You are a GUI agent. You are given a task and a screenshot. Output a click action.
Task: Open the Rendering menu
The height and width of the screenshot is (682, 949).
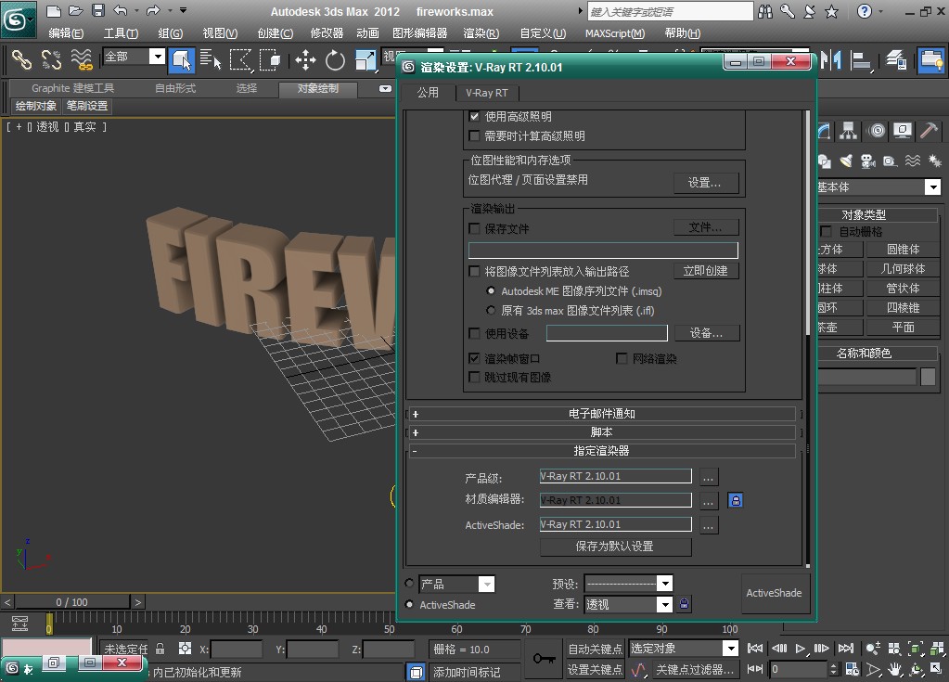pos(481,33)
